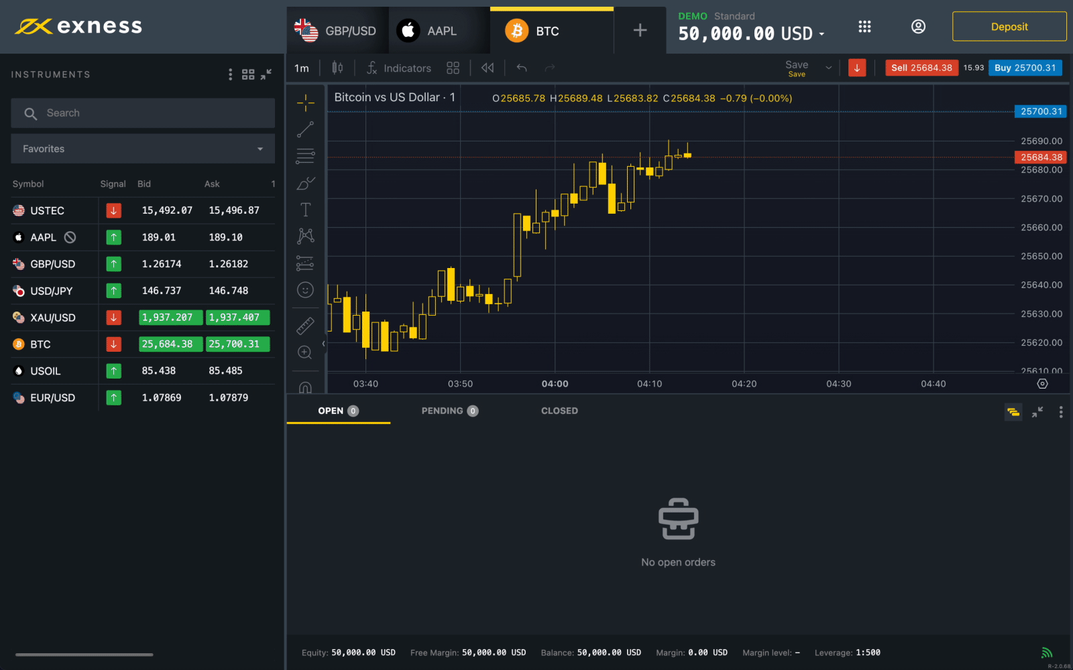Open the horizontal lines Fibonacci tool
1073x670 pixels.
coord(305,156)
